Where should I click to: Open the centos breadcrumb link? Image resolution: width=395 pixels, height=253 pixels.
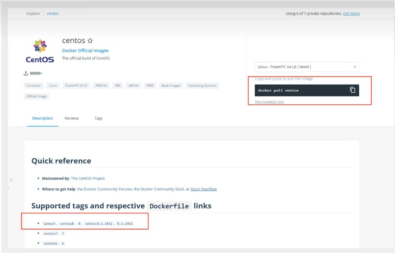53,14
